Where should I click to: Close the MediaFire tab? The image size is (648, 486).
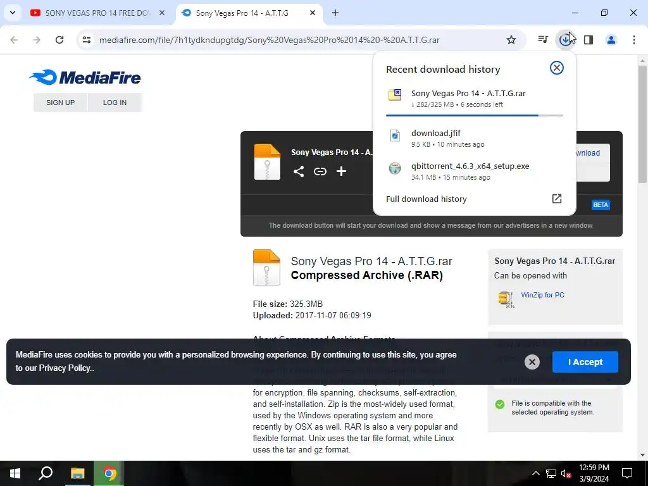tap(313, 13)
